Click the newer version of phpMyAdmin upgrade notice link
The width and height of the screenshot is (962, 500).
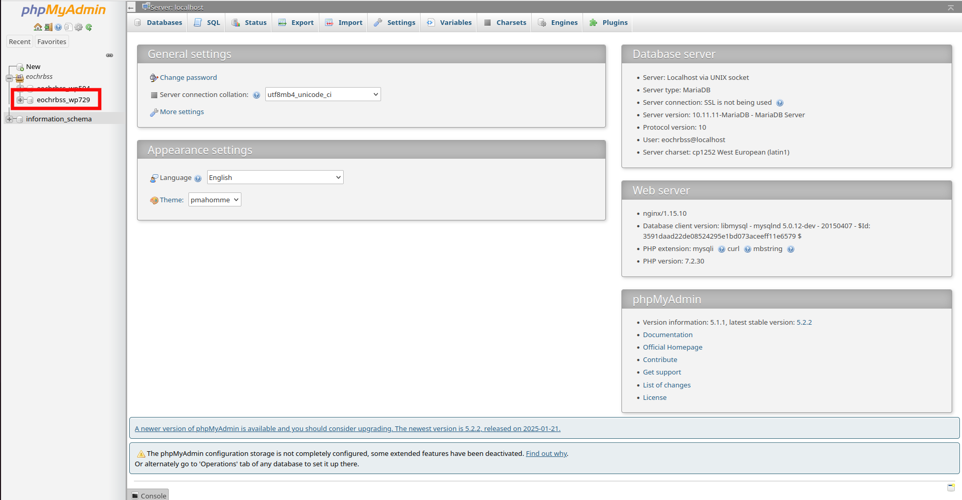point(347,429)
